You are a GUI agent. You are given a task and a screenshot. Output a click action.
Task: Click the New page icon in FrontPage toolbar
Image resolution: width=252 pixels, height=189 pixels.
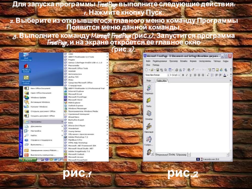pyautogui.click(x=146, y=70)
